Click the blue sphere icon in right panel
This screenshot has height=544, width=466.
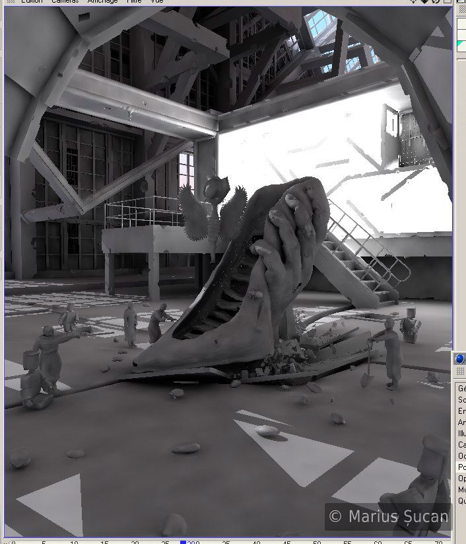(x=460, y=359)
